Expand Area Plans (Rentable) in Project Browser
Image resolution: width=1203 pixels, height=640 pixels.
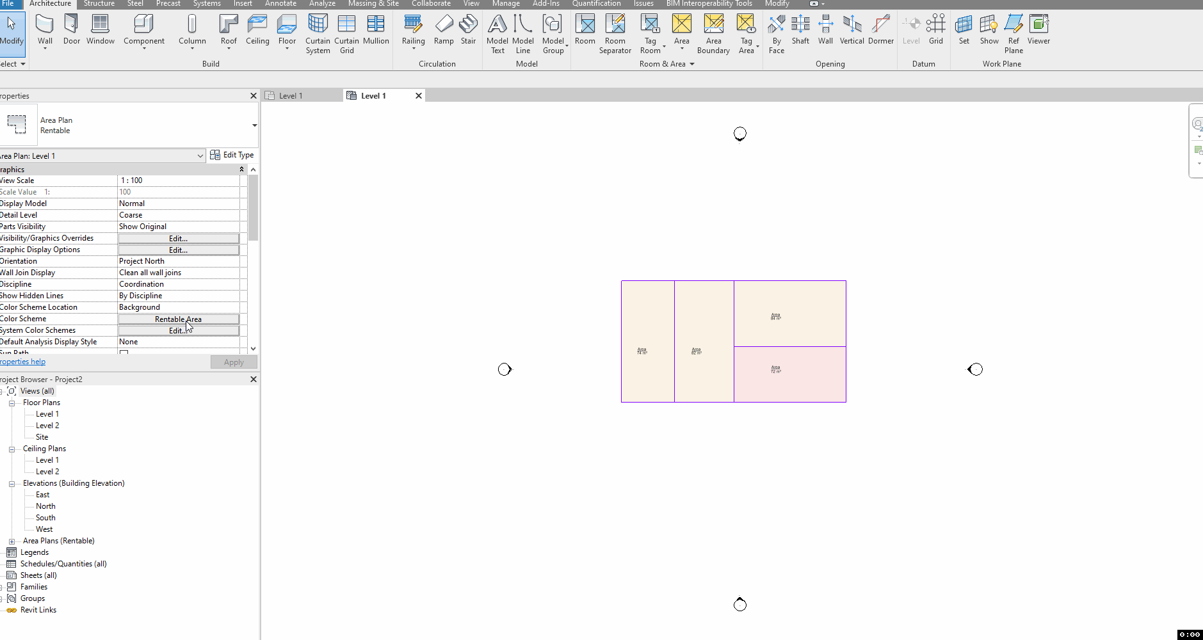[12, 540]
